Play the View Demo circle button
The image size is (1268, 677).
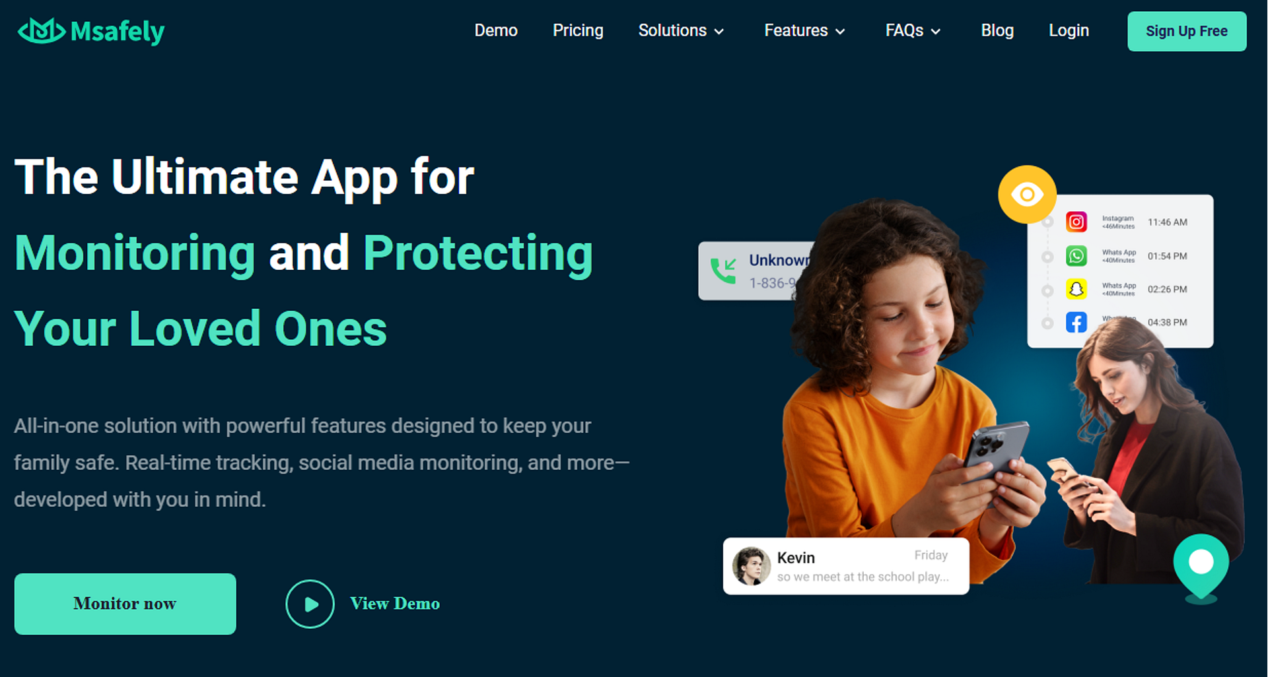coord(310,604)
